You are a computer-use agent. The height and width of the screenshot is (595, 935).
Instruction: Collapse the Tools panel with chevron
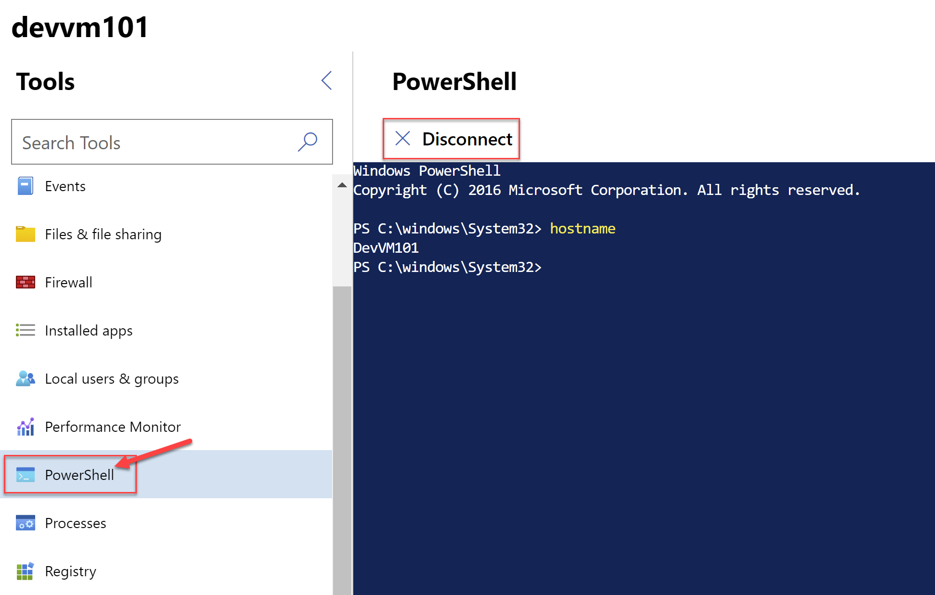[x=327, y=80]
